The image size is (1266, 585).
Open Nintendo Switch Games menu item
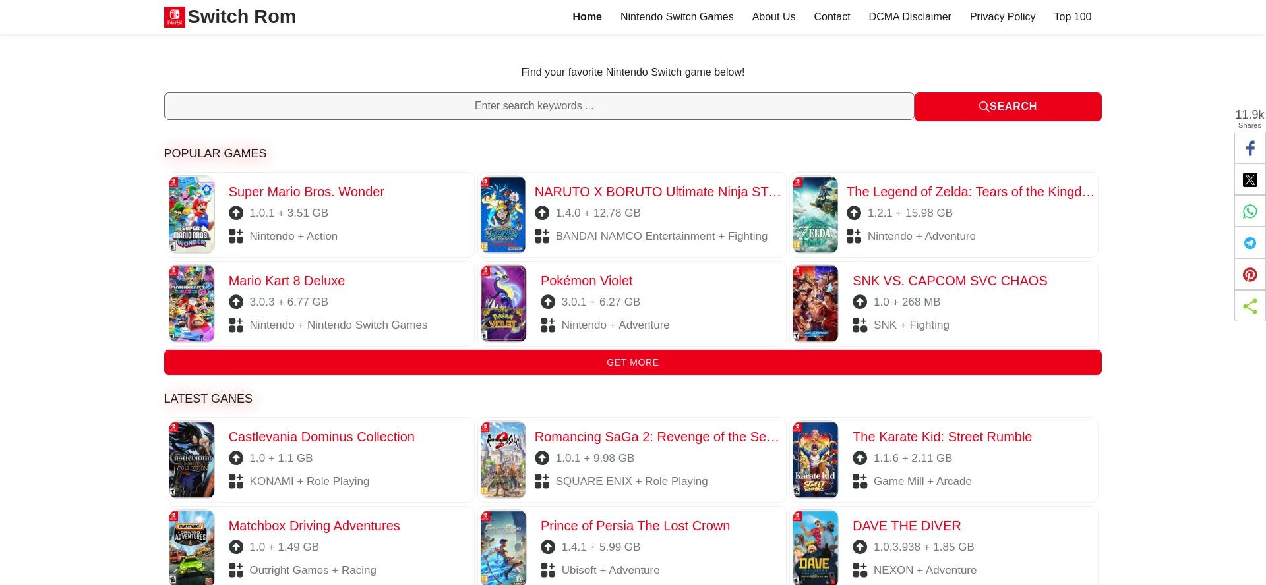(x=677, y=17)
